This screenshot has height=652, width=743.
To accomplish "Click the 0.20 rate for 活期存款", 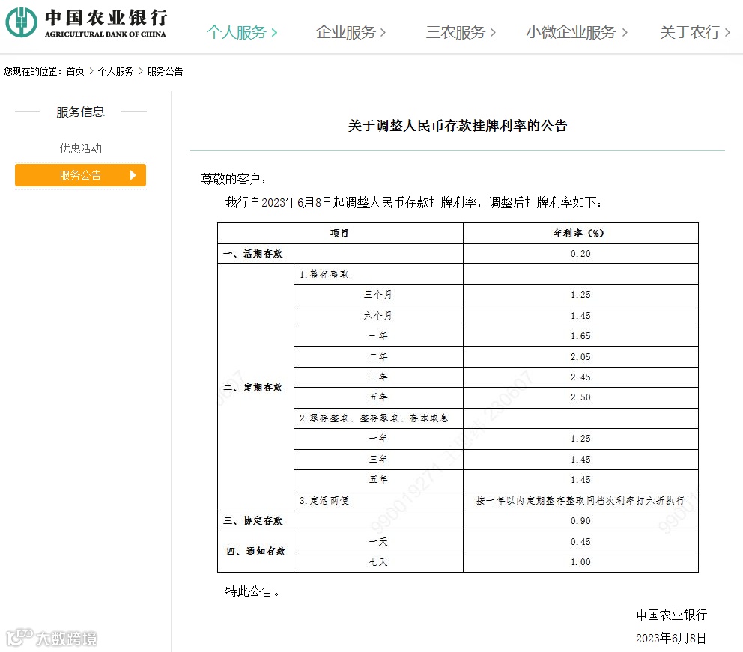I will 580,254.
